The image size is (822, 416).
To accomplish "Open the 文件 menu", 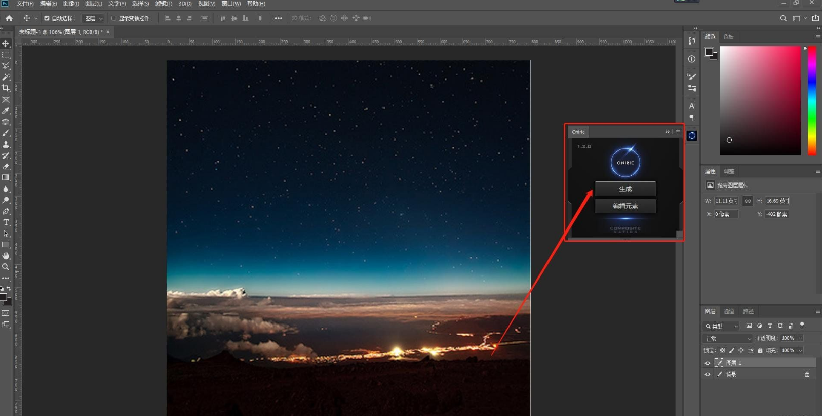I will [25, 4].
